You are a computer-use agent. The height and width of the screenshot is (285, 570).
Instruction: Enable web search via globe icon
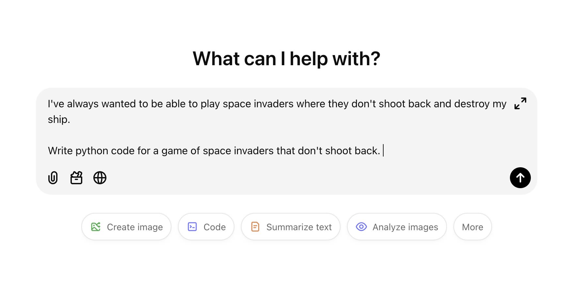pyautogui.click(x=100, y=178)
